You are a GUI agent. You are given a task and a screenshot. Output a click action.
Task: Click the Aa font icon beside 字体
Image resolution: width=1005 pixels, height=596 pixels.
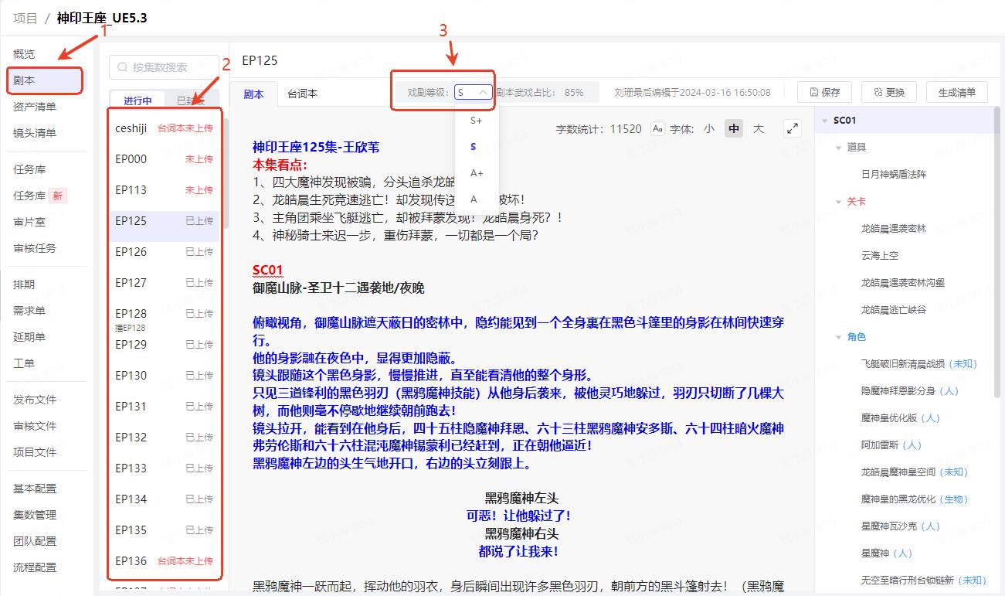point(657,129)
